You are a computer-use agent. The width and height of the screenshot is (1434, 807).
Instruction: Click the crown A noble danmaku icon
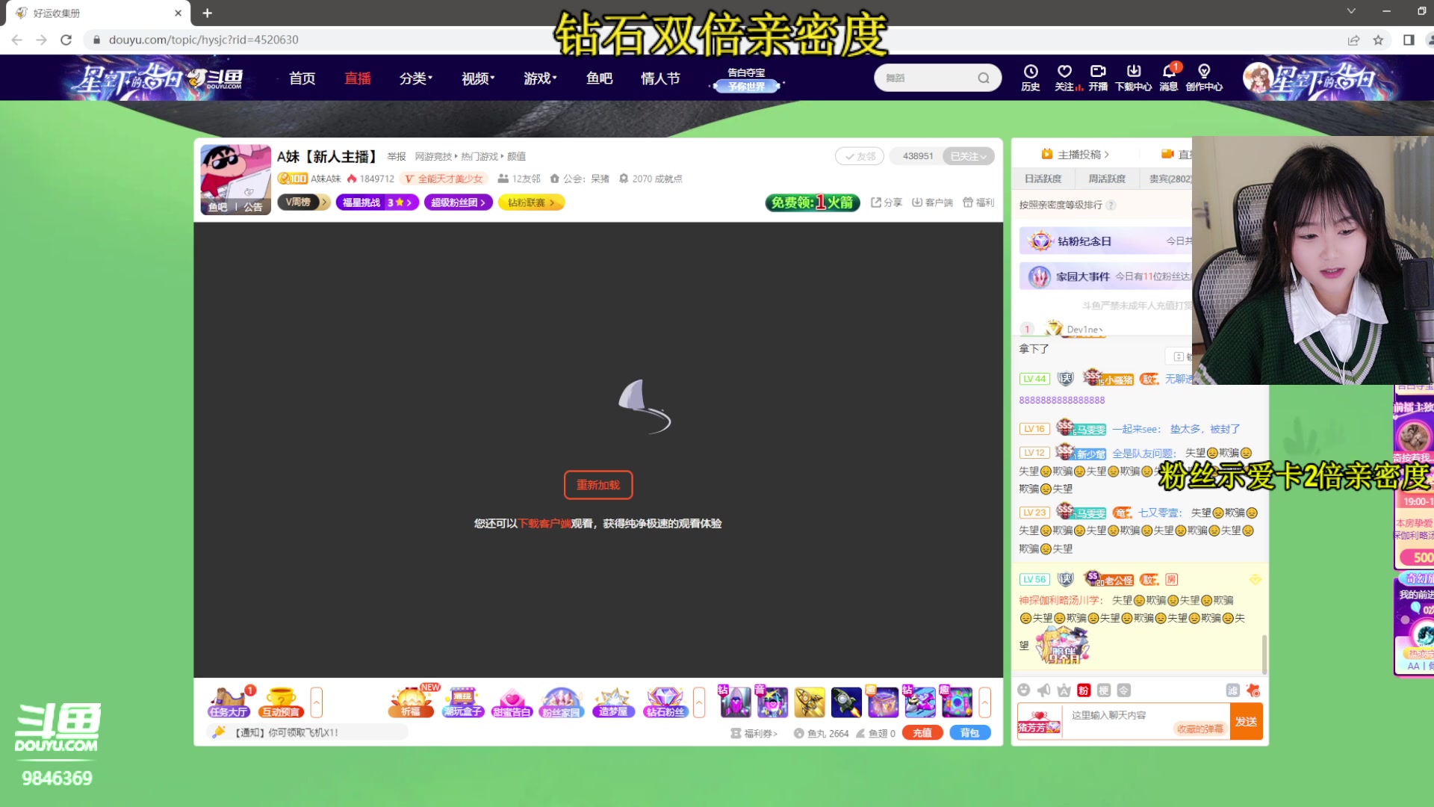(x=1064, y=690)
